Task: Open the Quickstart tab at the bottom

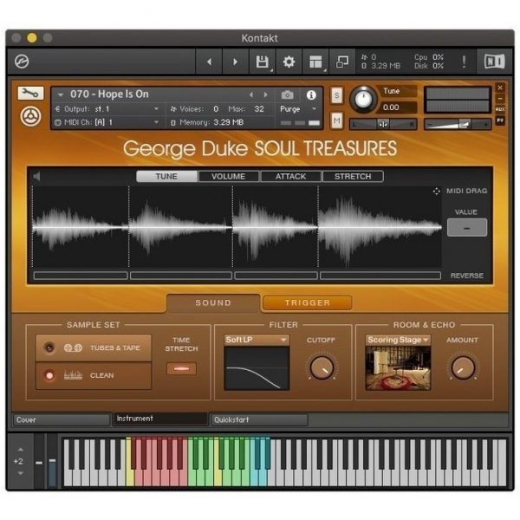Action: [260, 419]
